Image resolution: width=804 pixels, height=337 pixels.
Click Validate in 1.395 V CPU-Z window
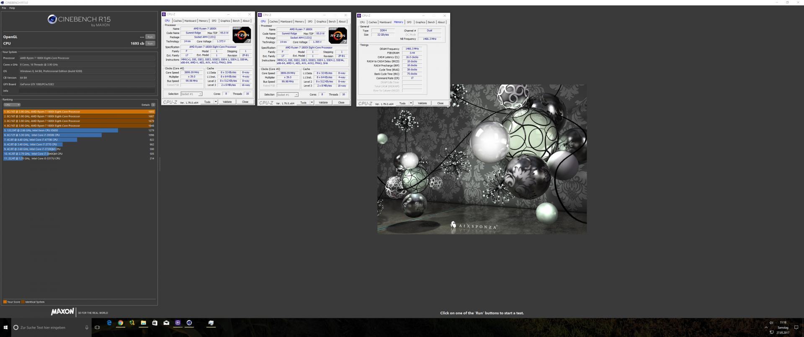pos(323,103)
